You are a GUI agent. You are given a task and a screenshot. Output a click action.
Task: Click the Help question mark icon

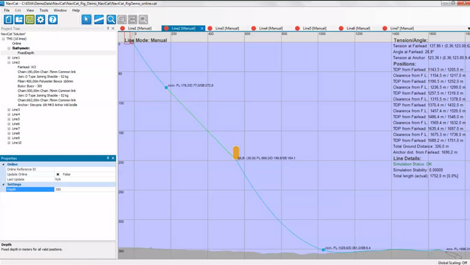click(53, 19)
